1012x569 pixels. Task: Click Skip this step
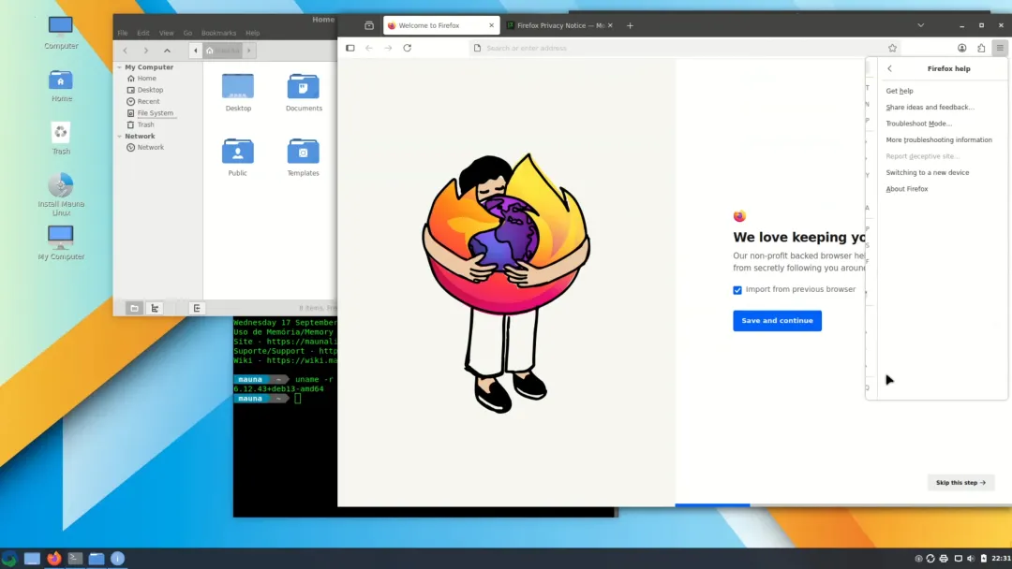click(960, 483)
